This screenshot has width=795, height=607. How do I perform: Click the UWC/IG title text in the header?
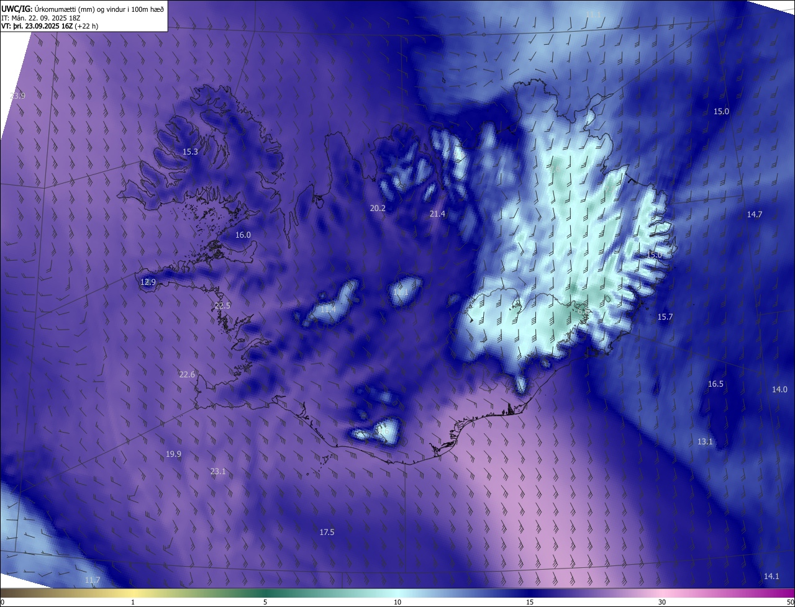(17, 9)
